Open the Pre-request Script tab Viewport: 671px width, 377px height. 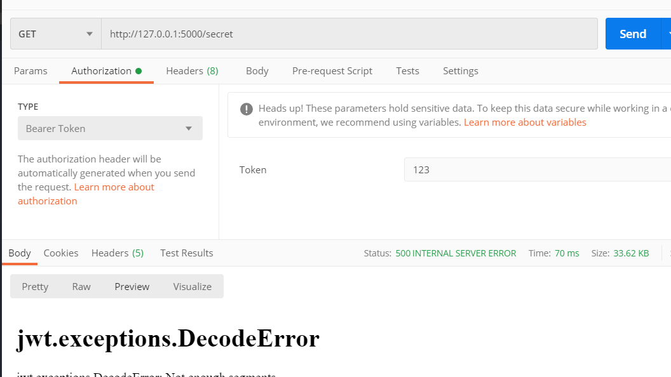coord(332,71)
